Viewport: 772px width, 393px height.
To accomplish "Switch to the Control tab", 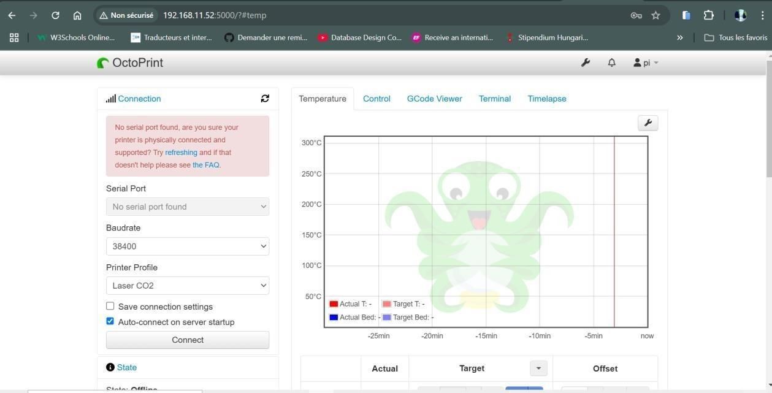I will pyautogui.click(x=376, y=99).
